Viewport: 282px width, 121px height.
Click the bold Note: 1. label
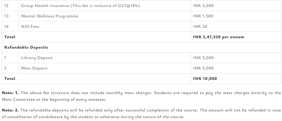coord(10,93)
